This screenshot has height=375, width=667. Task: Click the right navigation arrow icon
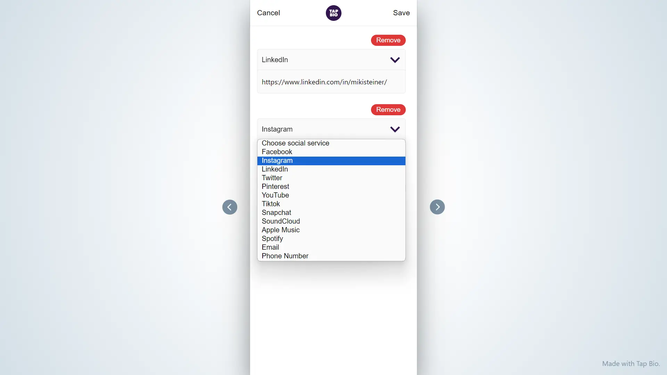437,207
